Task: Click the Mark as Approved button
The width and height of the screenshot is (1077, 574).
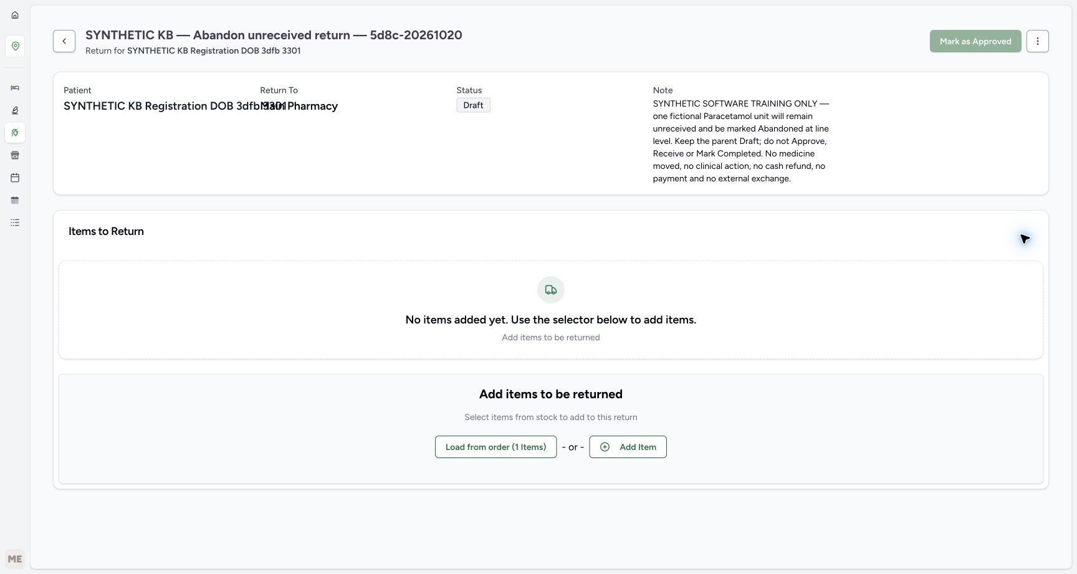Action: point(975,41)
